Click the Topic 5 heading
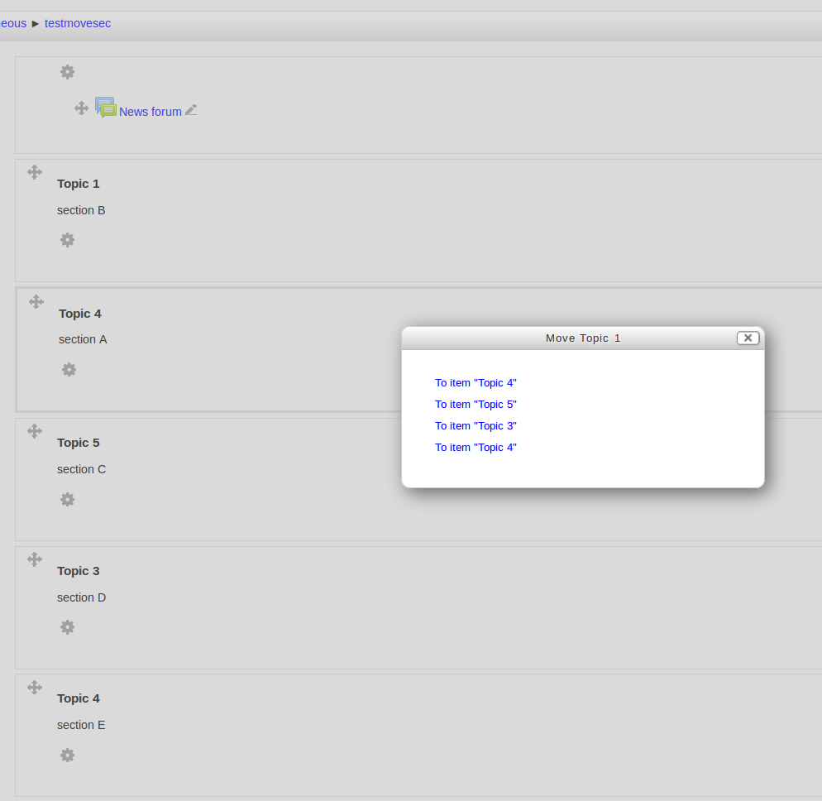 click(x=78, y=443)
